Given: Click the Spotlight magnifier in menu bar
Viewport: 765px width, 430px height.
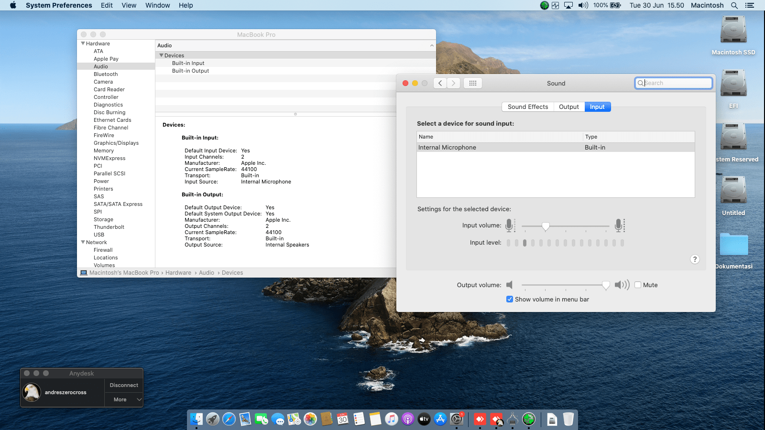Looking at the screenshot, I should (734, 5).
